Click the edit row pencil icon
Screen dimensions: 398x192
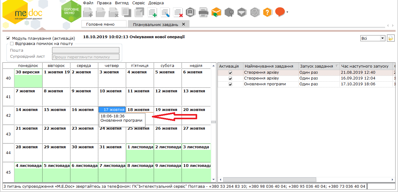pos(165,12)
